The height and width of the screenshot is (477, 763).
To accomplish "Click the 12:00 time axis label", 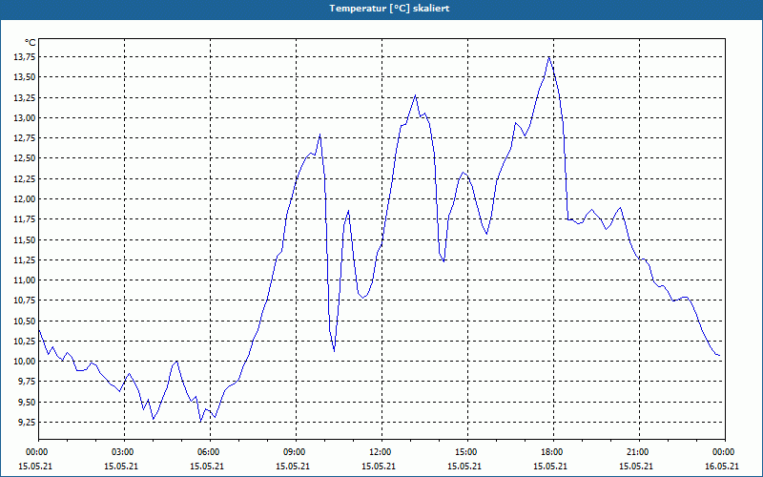I will coord(379,452).
